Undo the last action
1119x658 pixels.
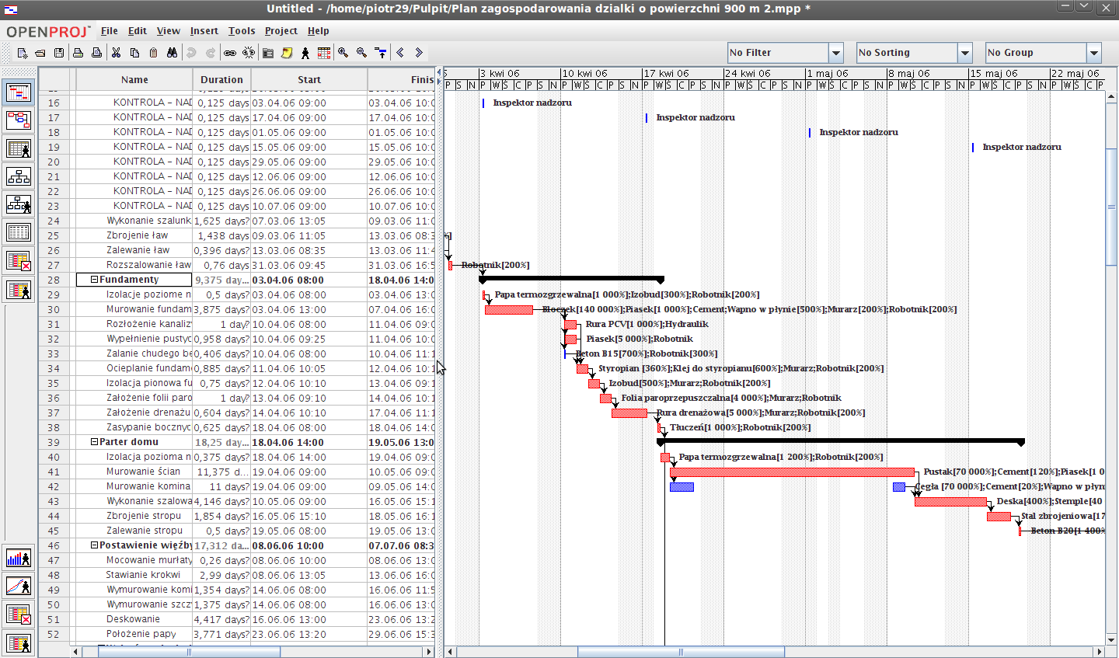click(x=191, y=53)
